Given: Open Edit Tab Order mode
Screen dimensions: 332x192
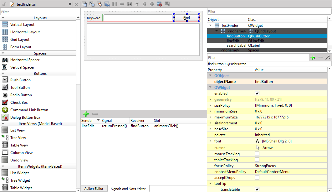Looking at the screenshot, I should click(107, 4).
